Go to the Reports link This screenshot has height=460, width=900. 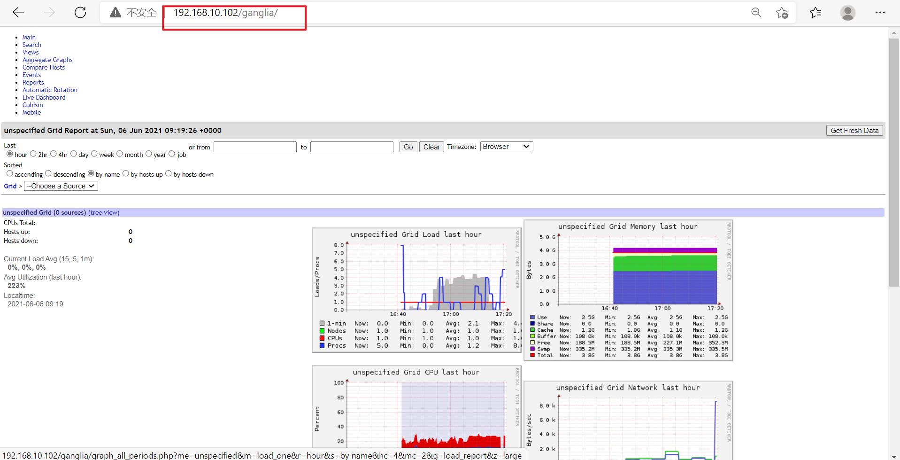point(33,82)
